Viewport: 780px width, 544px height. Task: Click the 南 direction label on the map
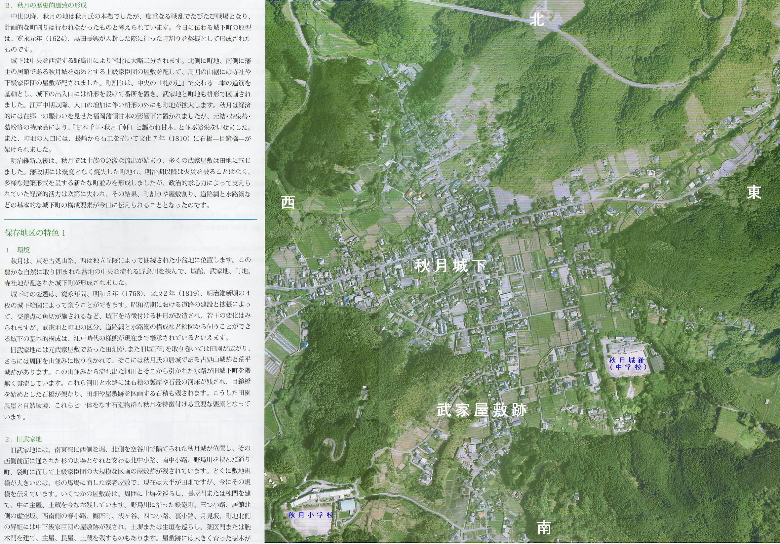tap(544, 528)
